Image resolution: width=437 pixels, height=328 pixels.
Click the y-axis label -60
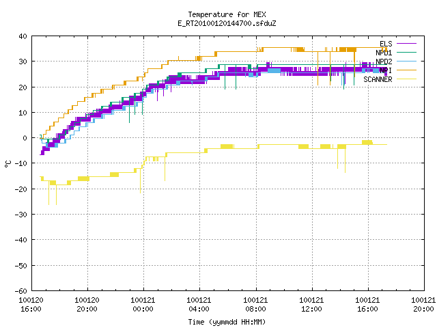click(21, 291)
